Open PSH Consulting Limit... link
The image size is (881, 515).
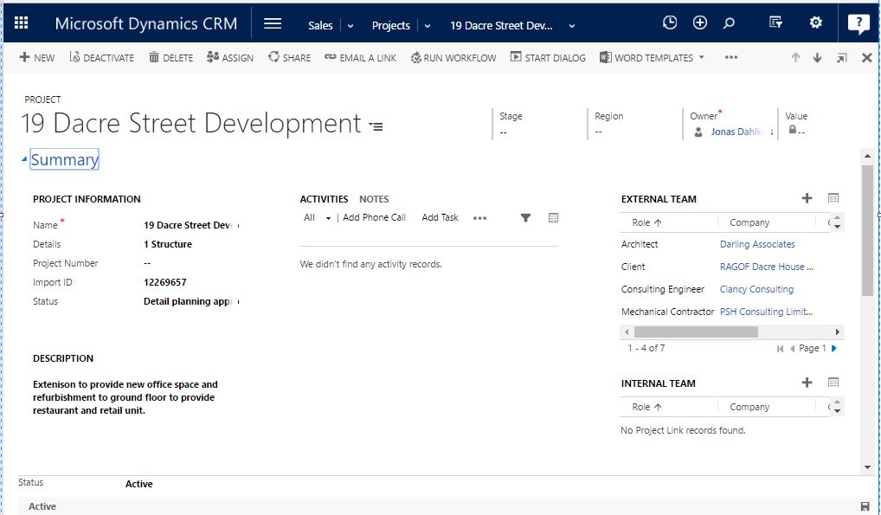point(767,312)
